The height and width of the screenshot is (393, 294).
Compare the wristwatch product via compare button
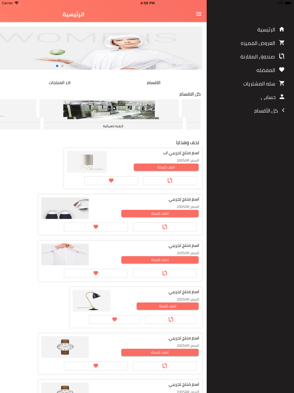[165, 366]
